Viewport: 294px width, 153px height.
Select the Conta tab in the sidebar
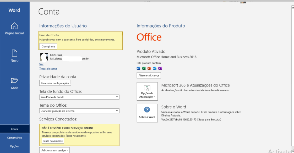14,129
